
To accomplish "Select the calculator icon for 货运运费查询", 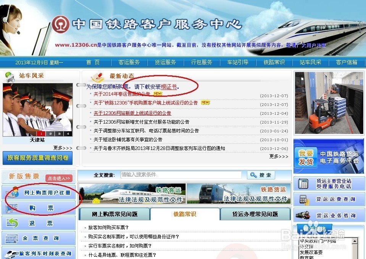I will click(303, 199).
